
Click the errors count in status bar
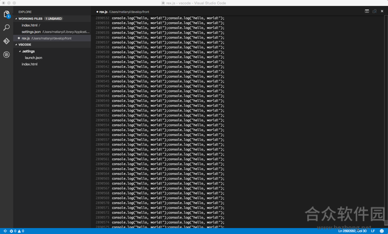pos(13,231)
